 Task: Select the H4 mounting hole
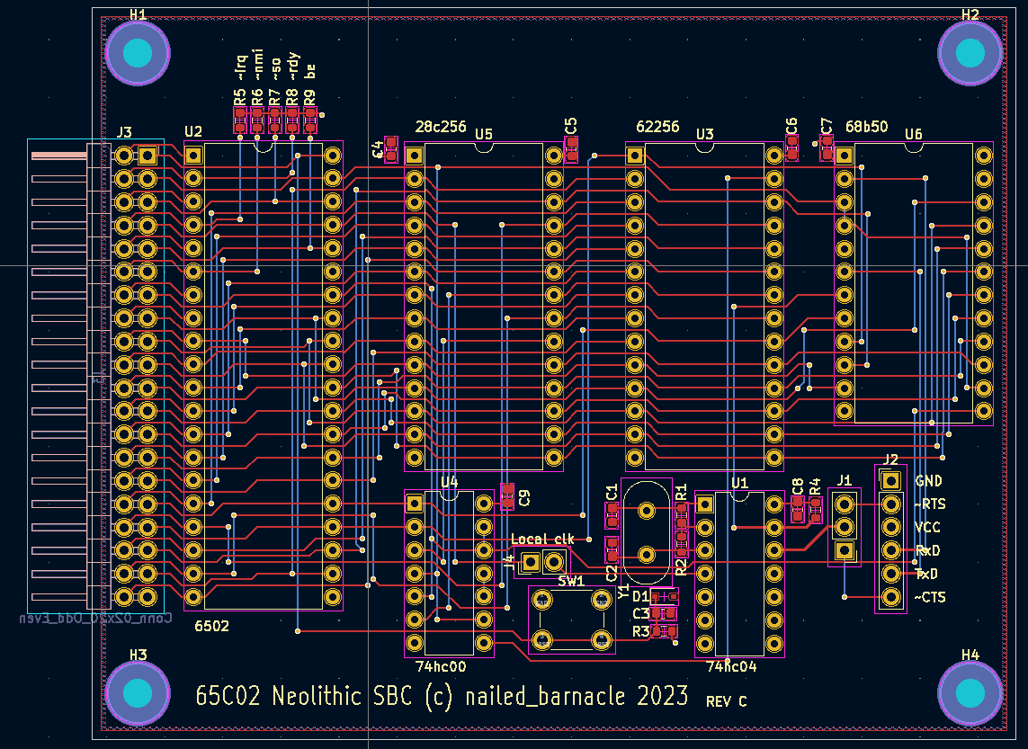[970, 693]
